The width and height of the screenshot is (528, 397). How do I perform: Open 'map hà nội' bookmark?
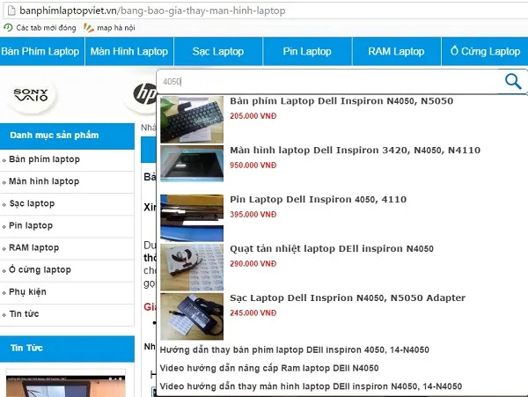click(109, 28)
